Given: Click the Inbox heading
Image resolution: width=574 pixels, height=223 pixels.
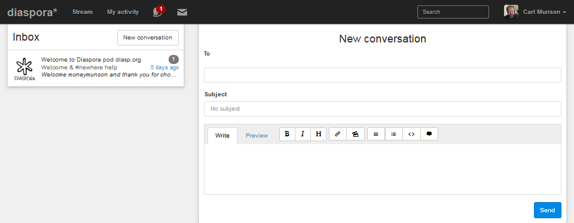Looking at the screenshot, I should tap(26, 37).
